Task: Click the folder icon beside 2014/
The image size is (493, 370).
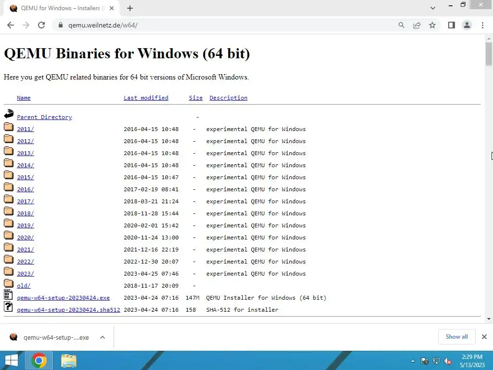Action: click(9, 163)
